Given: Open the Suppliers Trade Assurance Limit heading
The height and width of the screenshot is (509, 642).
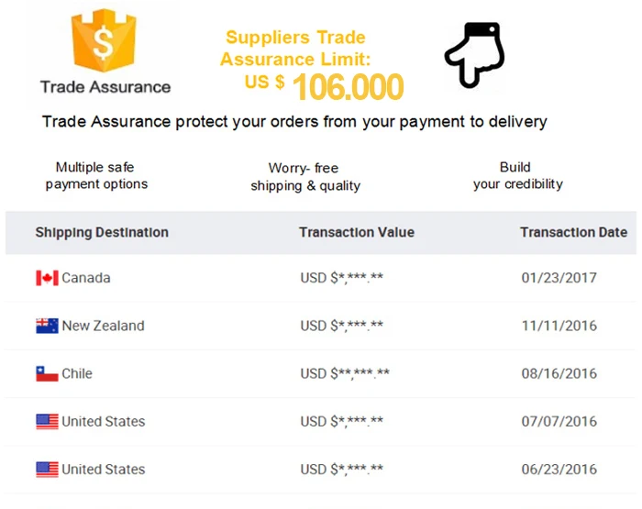Looking at the screenshot, I should (x=294, y=49).
